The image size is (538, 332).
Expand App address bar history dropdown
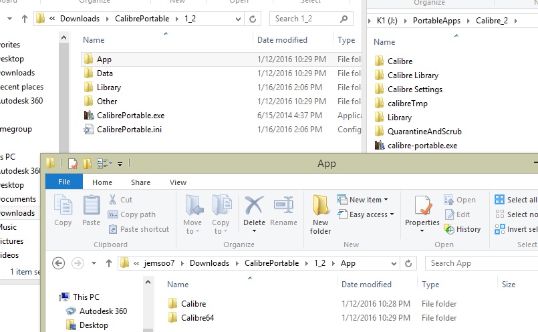pos(394,263)
